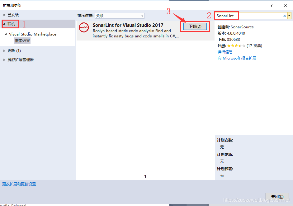The image size is (293, 206).
Task: Clear search text with the X icon
Action: [x=284, y=16]
